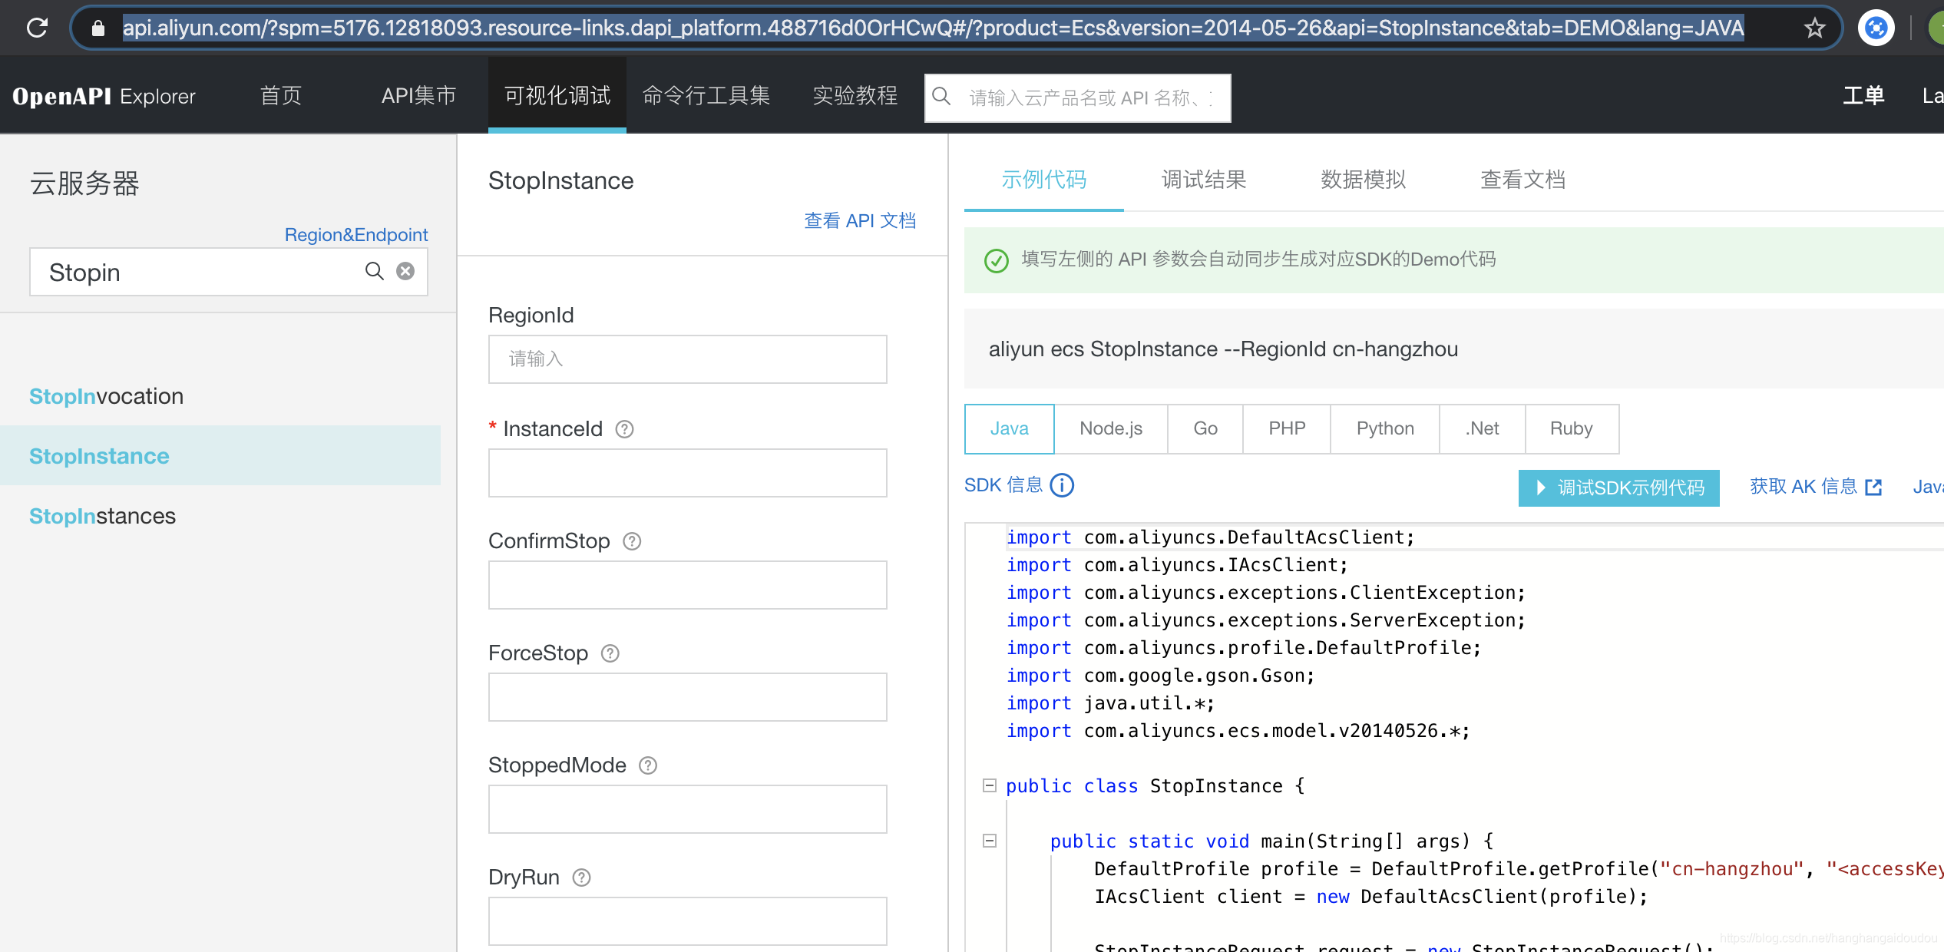Open the Region&Endpoint link
The image size is (1944, 952).
[x=355, y=235]
